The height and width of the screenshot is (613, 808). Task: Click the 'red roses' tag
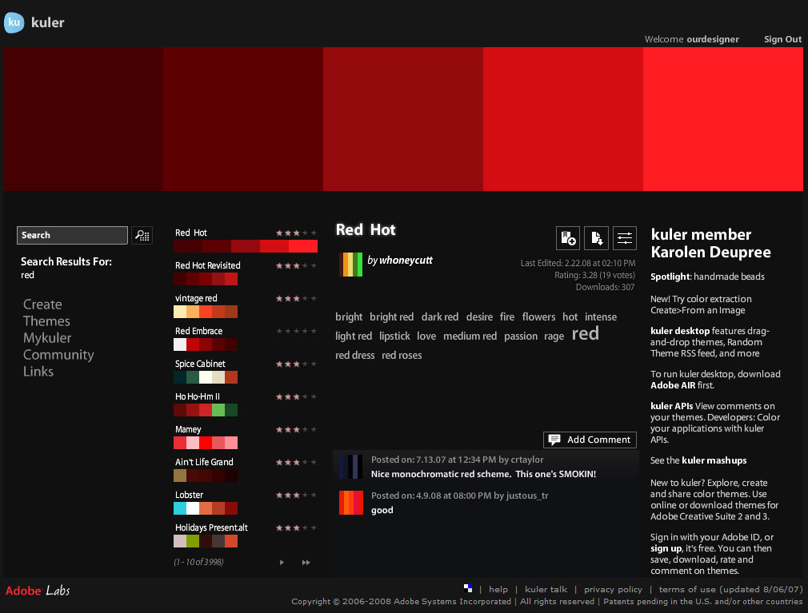tap(402, 355)
